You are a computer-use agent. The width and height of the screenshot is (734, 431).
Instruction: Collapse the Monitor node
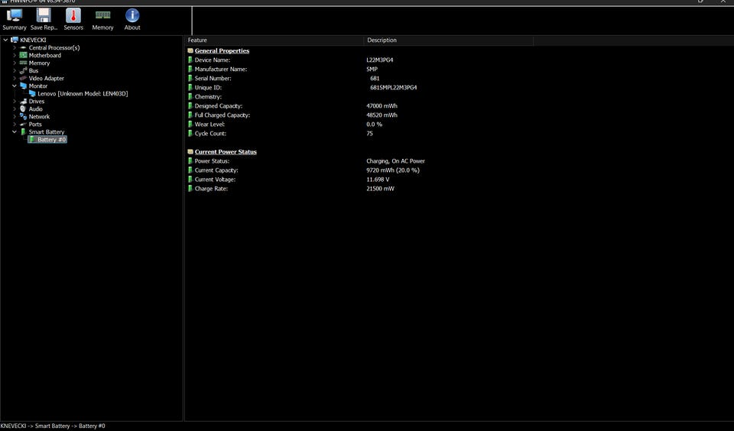(15, 86)
